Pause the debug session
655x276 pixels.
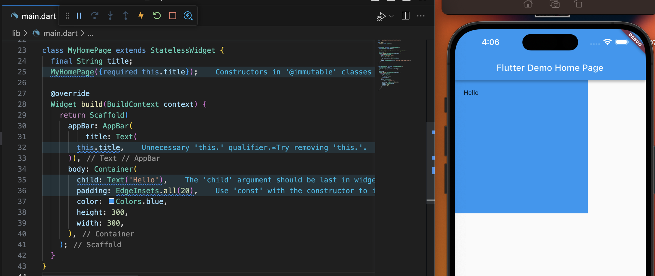click(x=79, y=16)
